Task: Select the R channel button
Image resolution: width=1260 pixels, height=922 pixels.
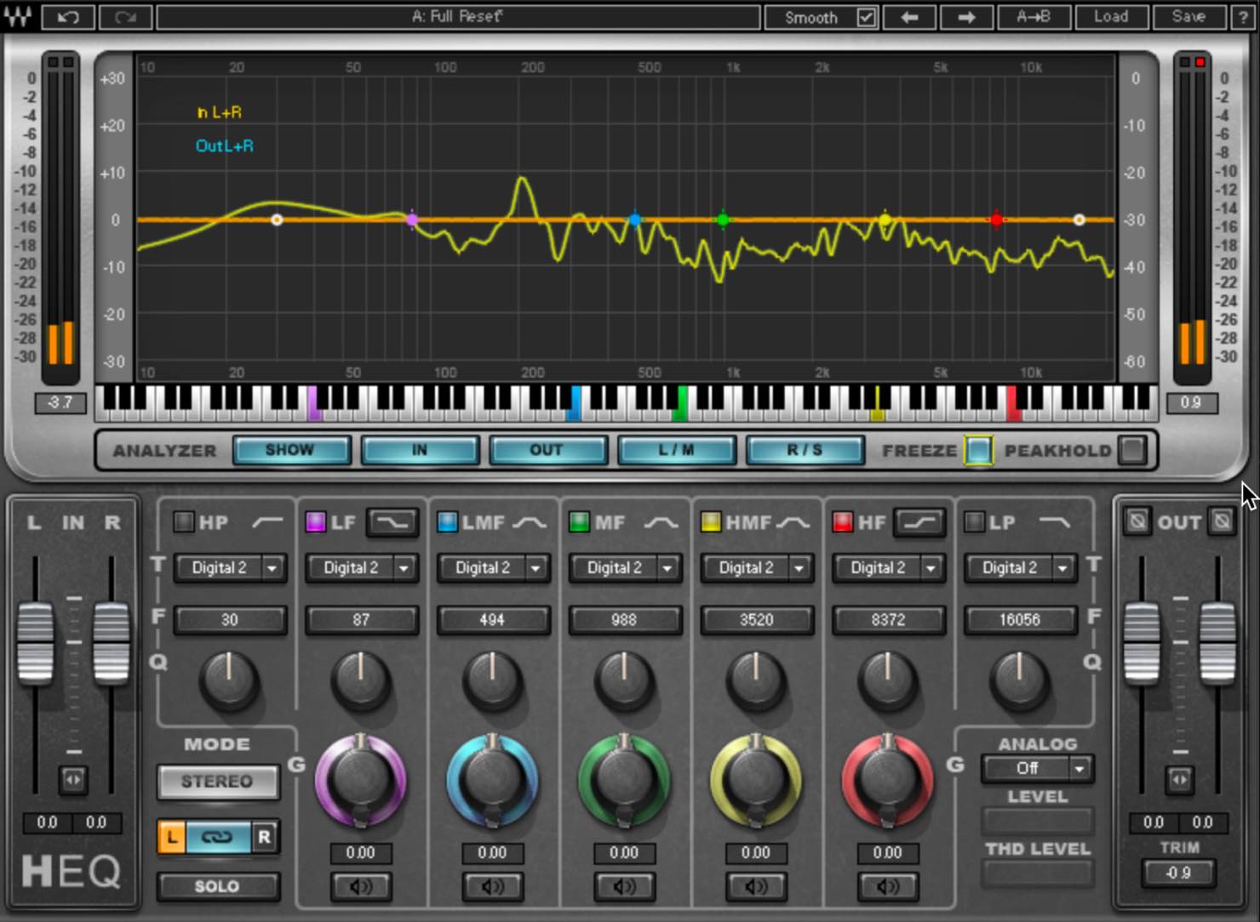Action: [x=265, y=837]
